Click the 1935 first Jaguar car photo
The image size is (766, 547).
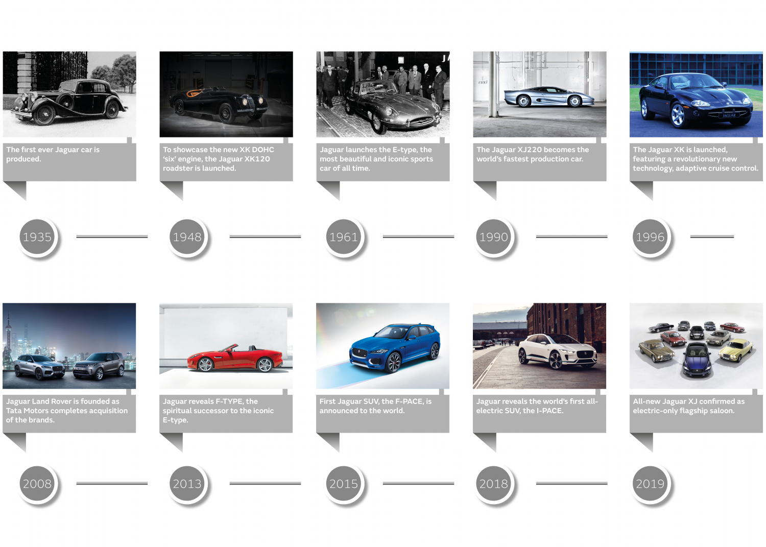[69, 94]
